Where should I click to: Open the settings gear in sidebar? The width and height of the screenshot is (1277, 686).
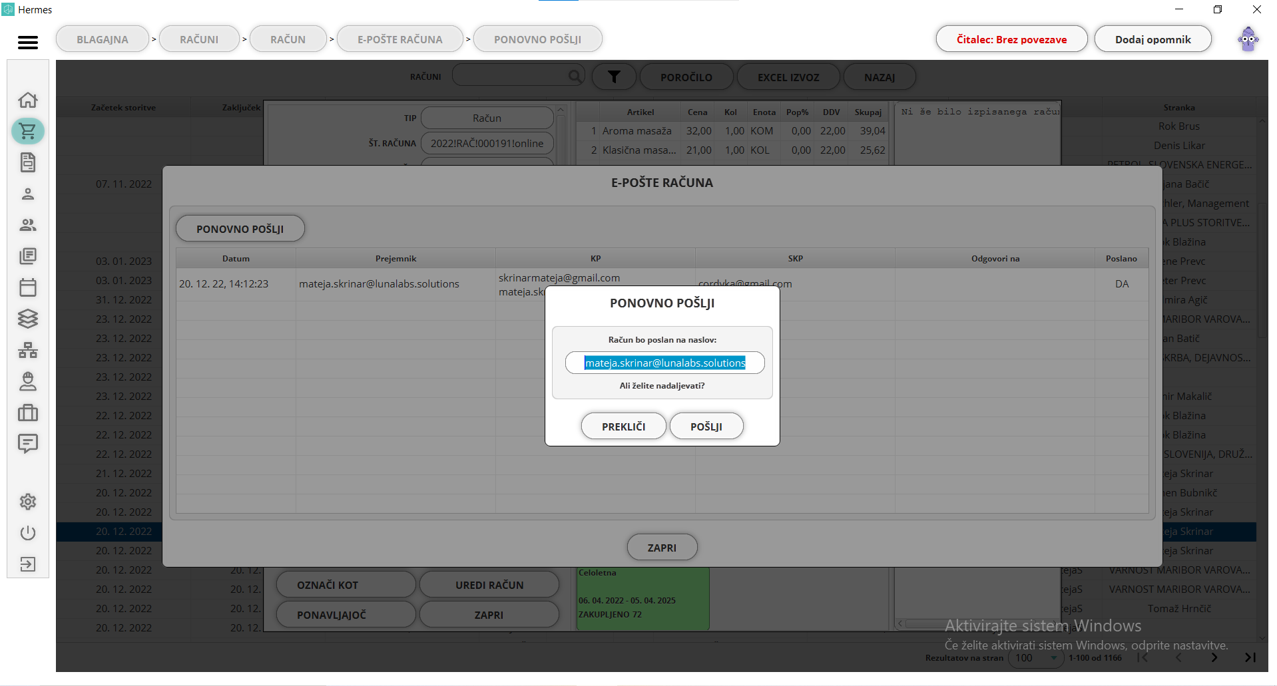pos(27,502)
